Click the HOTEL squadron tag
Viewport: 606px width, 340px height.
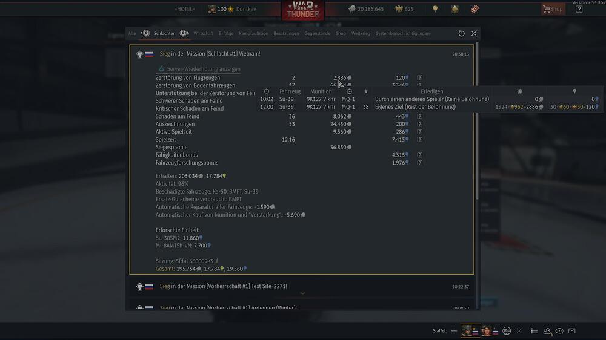coord(185,9)
